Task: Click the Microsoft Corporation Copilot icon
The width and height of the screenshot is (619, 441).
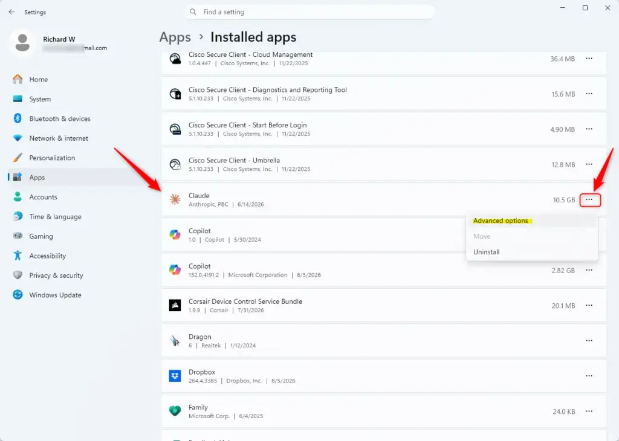Action: click(x=175, y=270)
